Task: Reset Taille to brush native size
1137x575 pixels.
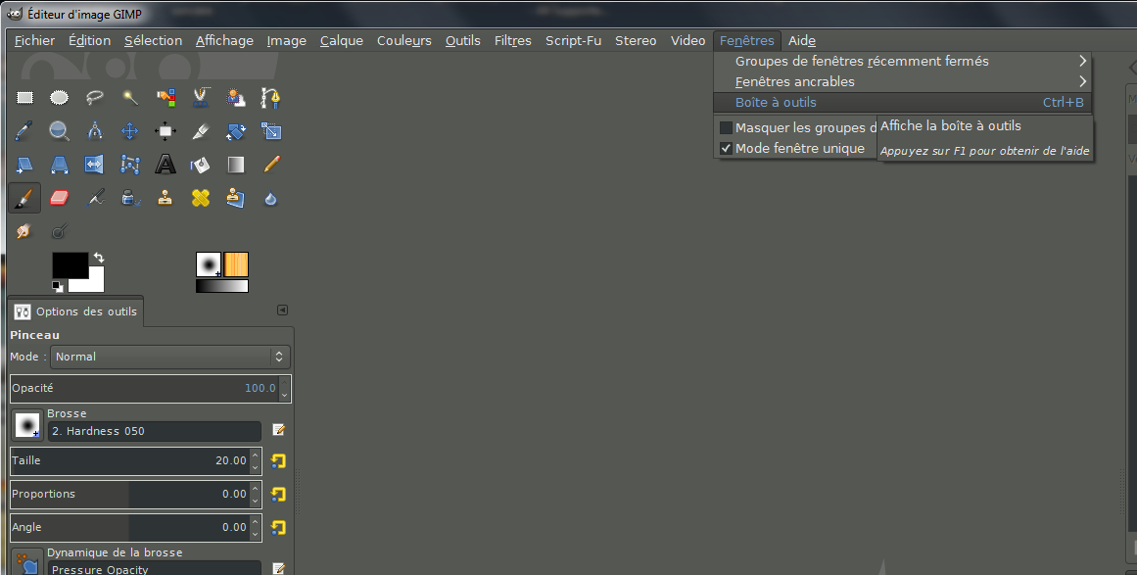Action: pyautogui.click(x=278, y=461)
